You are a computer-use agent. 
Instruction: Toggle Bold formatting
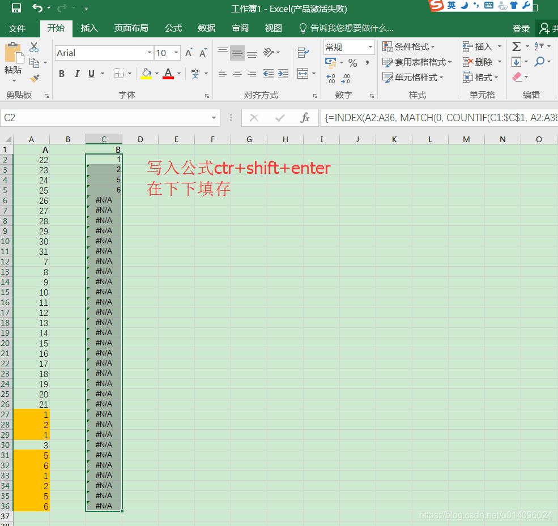[62, 74]
